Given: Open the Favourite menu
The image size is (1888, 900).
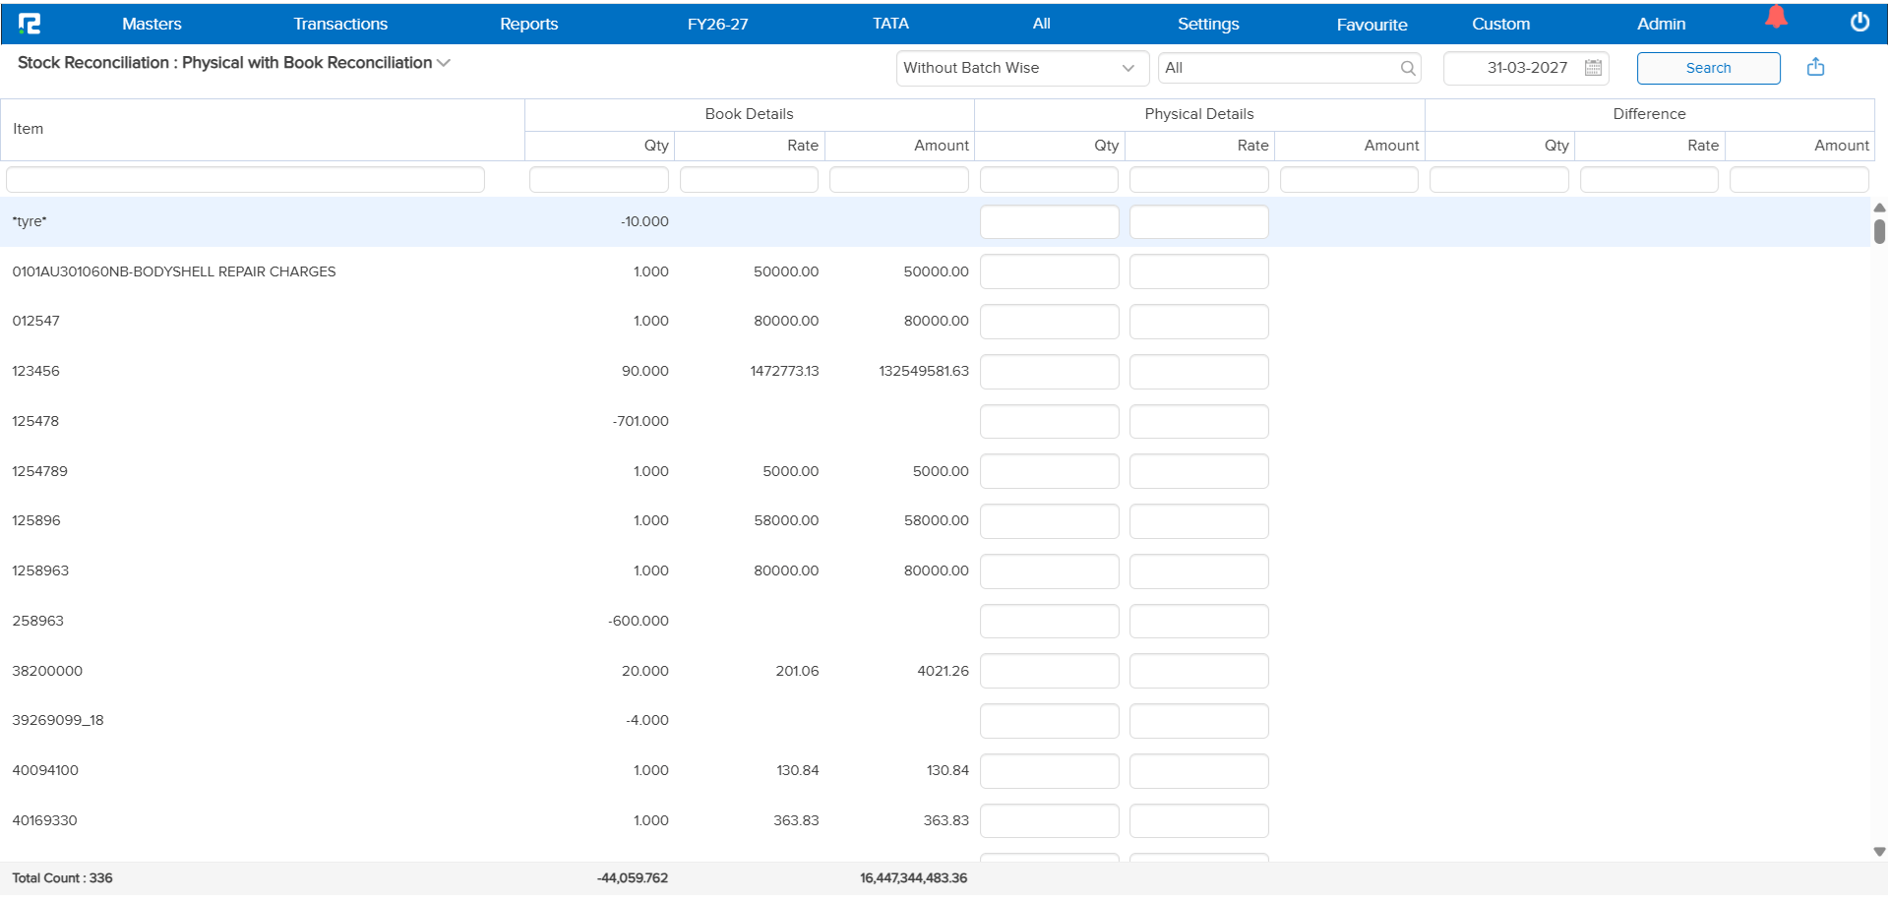Looking at the screenshot, I should click(x=1371, y=25).
